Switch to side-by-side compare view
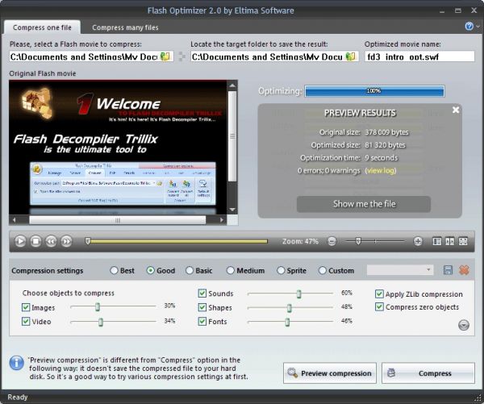The image size is (484, 404). pos(450,241)
